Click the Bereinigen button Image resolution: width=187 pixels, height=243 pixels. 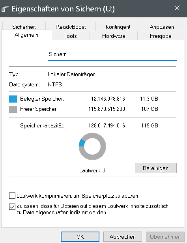click(156, 168)
